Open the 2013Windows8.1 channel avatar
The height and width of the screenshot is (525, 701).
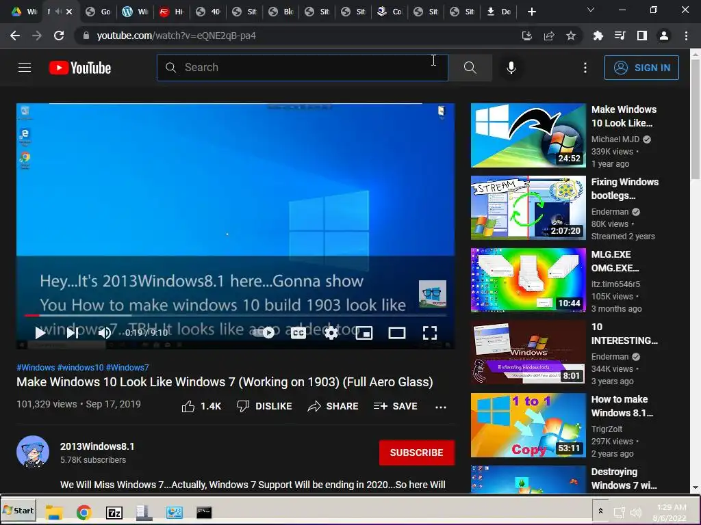pyautogui.click(x=33, y=452)
